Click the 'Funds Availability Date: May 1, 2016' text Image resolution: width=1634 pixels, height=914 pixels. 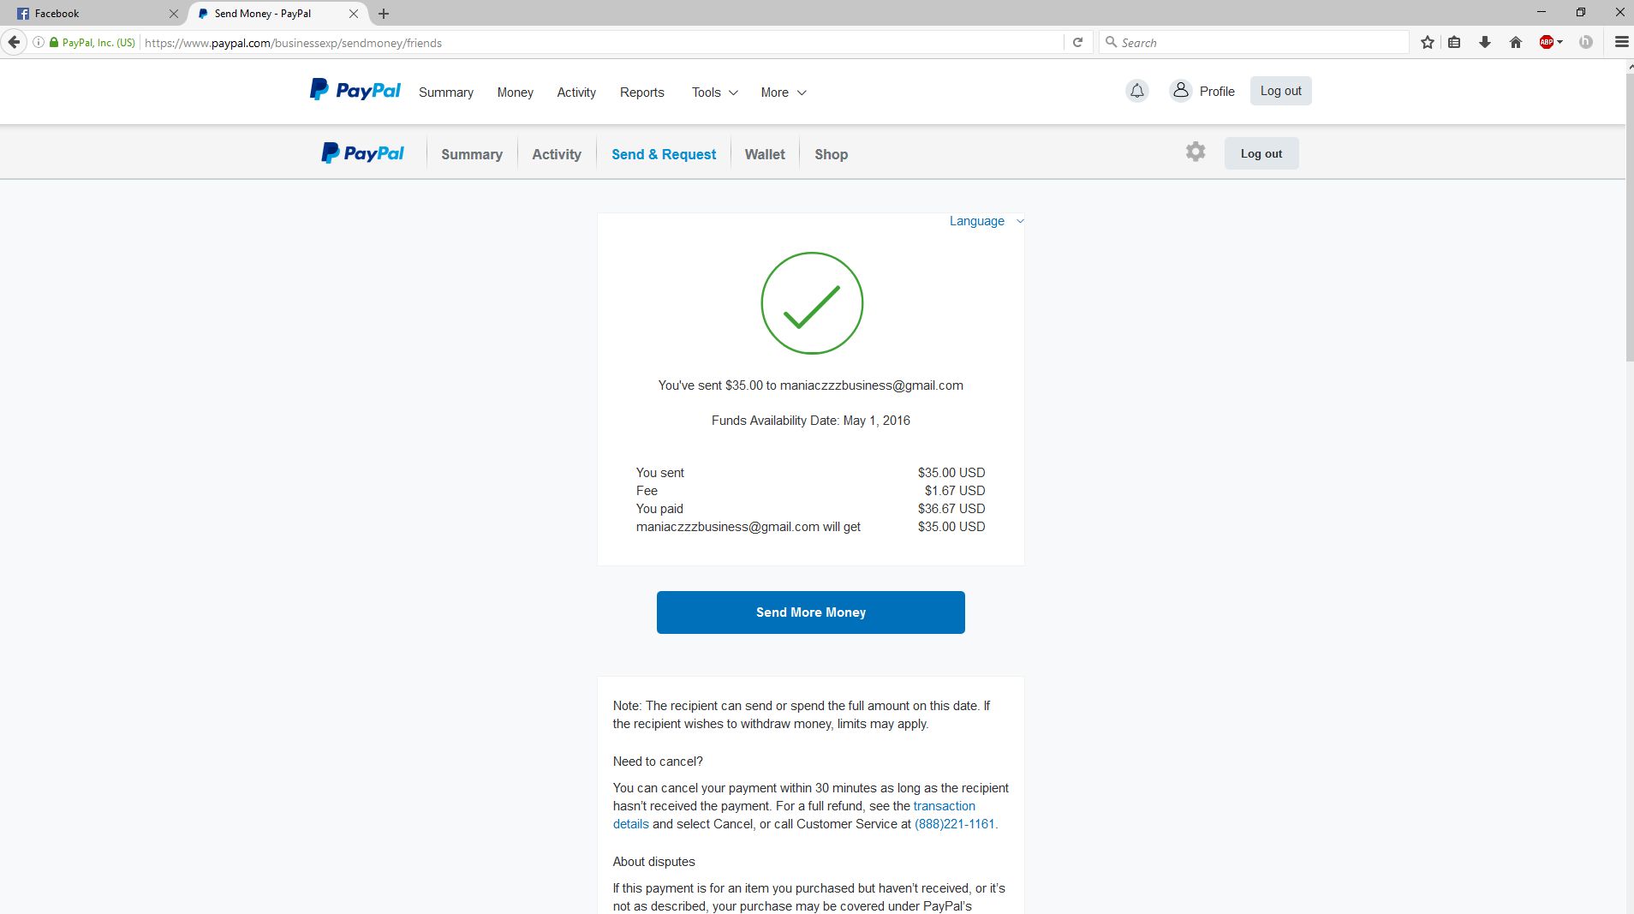tap(810, 421)
